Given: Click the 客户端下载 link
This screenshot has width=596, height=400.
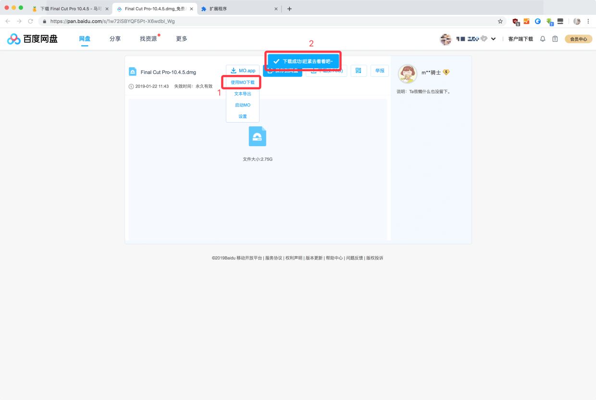Looking at the screenshot, I should point(521,39).
